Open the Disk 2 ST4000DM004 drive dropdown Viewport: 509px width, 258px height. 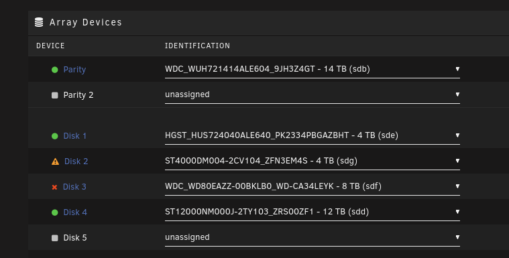[x=313, y=161]
